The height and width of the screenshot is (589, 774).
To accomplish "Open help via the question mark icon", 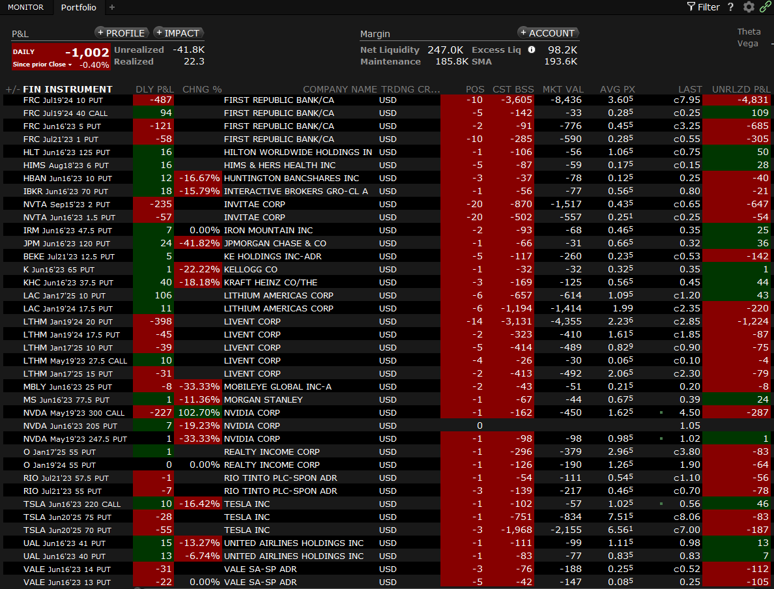I will click(x=730, y=7).
